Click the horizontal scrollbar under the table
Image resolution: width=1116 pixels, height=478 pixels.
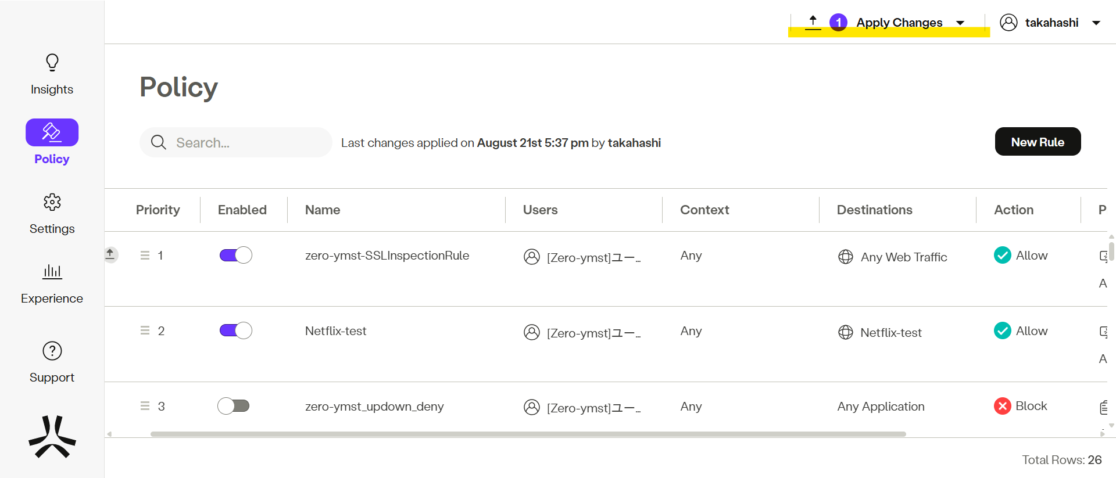pyautogui.click(x=528, y=434)
